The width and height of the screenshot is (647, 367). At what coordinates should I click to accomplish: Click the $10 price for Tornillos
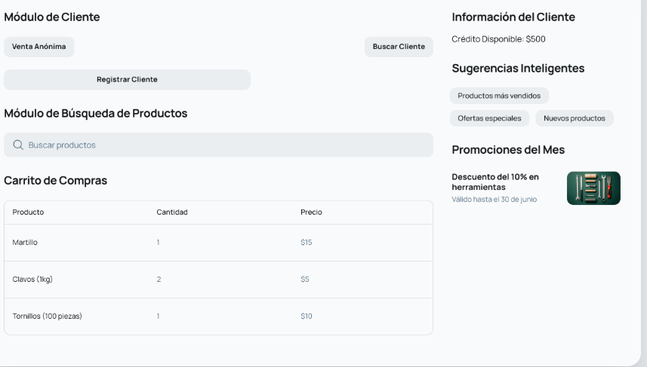click(306, 317)
